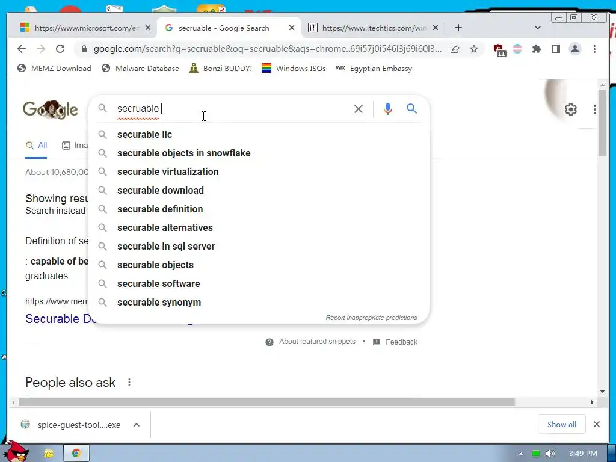The image size is (616, 462).
Task: Toggle the browser side panel icon
Action: click(x=555, y=49)
